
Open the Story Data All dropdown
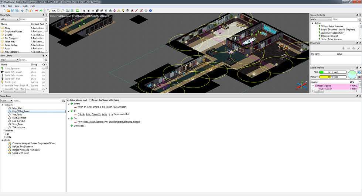pos(10,19)
